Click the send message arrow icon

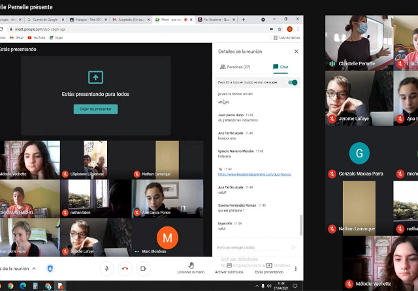(x=294, y=247)
